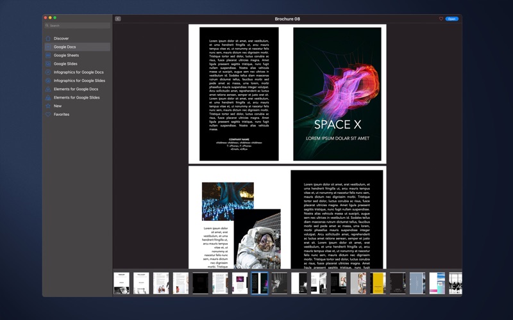Select Infographics for Google Slides icon
513x320 pixels.
[48, 81]
